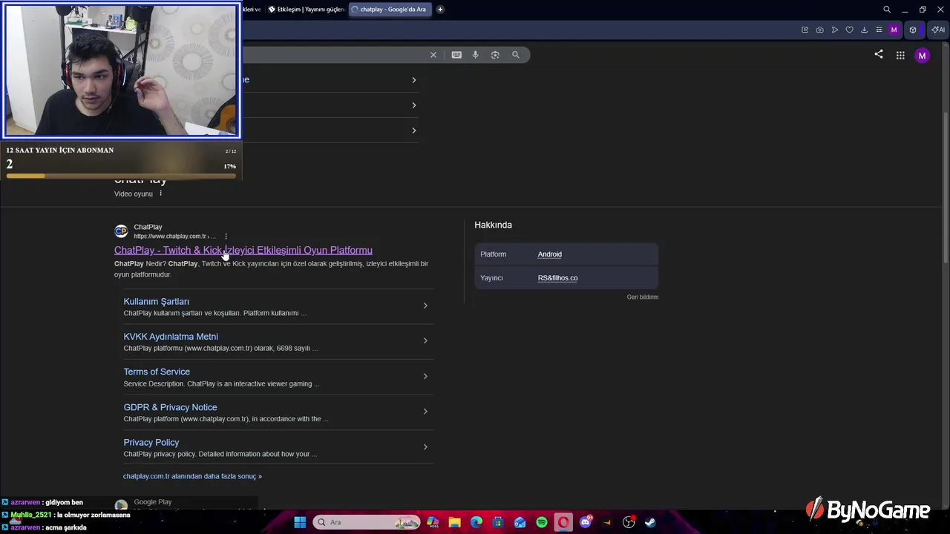Open the Android platform link
Viewport: 950px width, 534px height.
point(550,254)
